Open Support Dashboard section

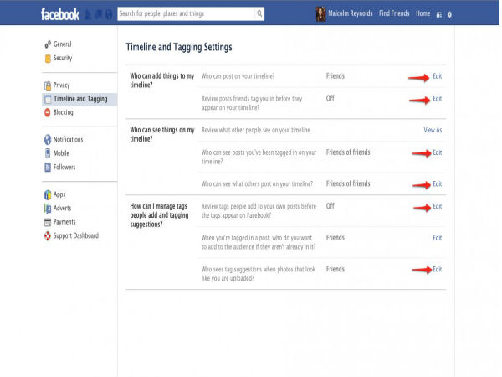(76, 235)
